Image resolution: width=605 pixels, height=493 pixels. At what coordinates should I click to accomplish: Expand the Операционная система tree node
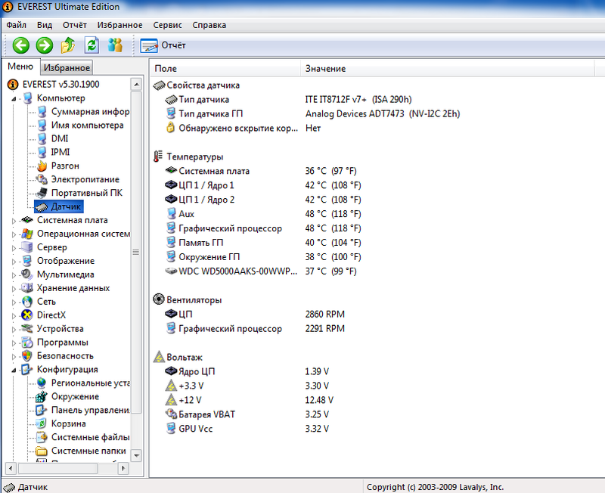click(x=14, y=234)
